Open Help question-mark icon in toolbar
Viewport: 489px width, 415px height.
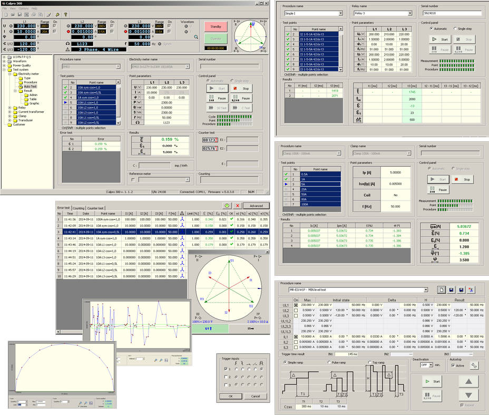point(65,15)
